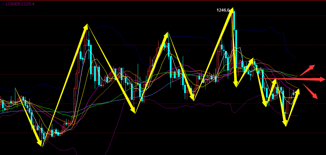Click the second yellow peak arrowhead mid-chart

click(167, 34)
